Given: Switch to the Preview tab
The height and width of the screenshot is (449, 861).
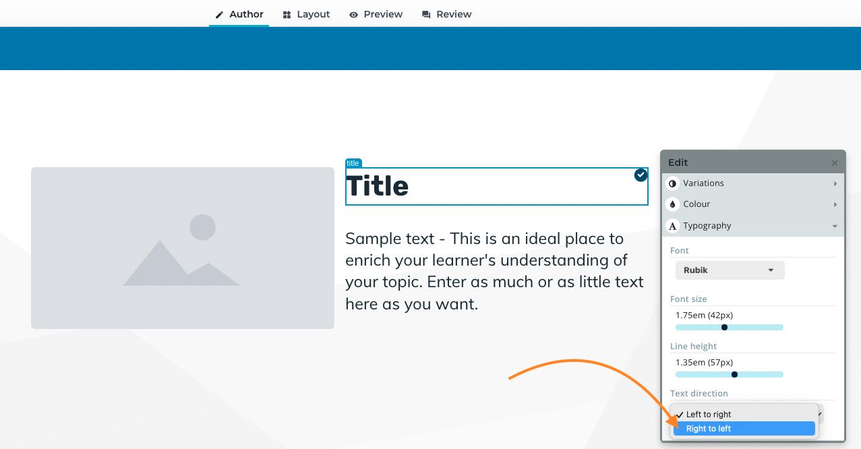Looking at the screenshot, I should coord(376,14).
